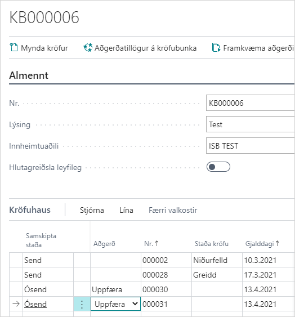Click the Niðurfelld status cell
Viewport: 295px width, 317px height.
(x=217, y=260)
